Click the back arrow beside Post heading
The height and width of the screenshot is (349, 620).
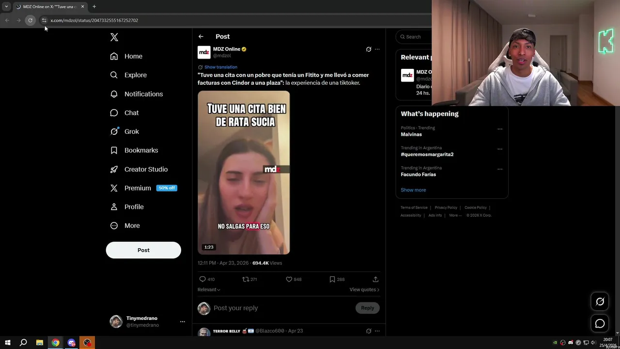coord(201,36)
